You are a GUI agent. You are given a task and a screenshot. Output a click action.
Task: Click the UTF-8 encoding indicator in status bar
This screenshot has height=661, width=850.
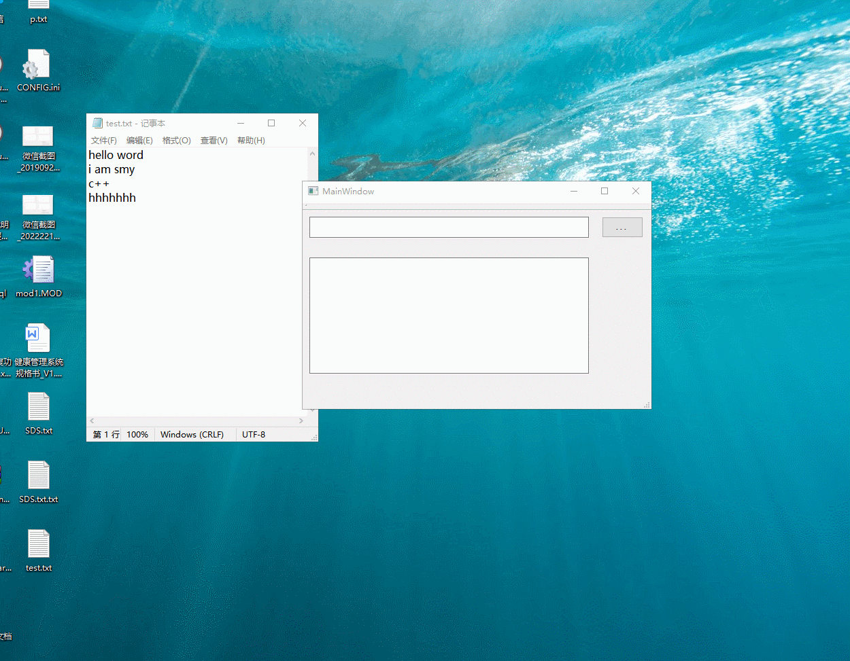point(253,434)
